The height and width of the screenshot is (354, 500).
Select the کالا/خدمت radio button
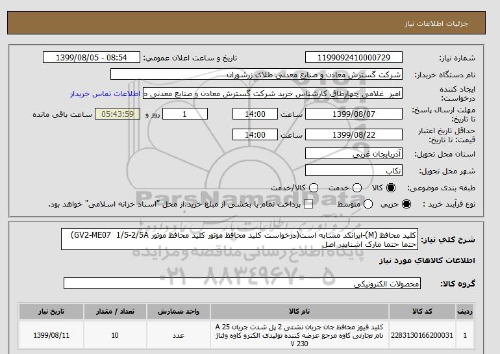coord(314,188)
